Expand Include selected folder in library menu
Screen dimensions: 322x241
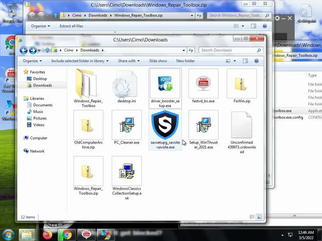click(80, 61)
